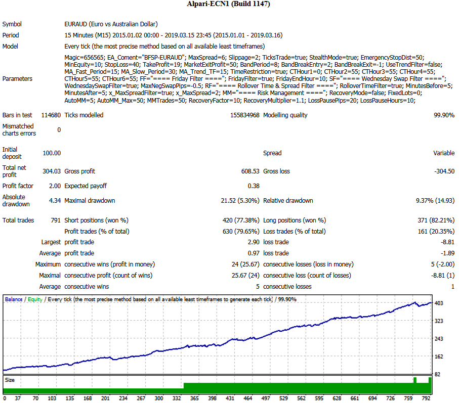Click the chart y-axis label 243

tap(439, 339)
